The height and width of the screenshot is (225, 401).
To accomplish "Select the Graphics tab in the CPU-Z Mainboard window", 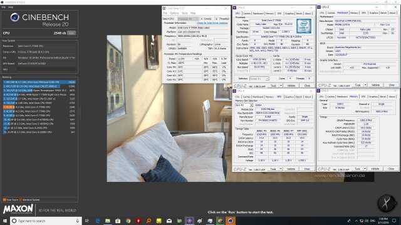I will coord(374,12).
